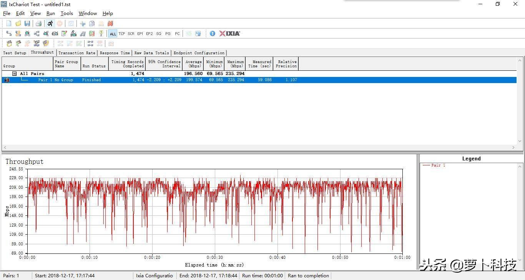Click the Print icon in toolbar
This screenshot has width=525, height=280.
(x=38, y=23)
